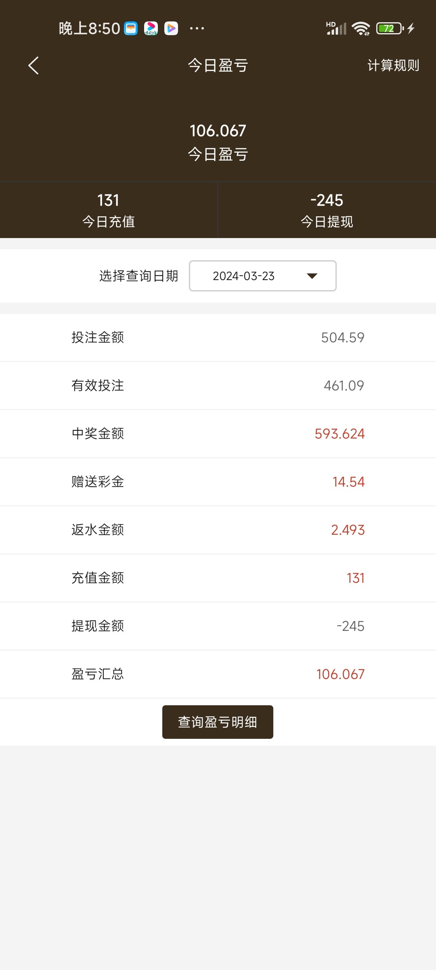This screenshot has width=436, height=970.
Task: Tap the Wi-Fi status icon
Action: pyautogui.click(x=361, y=28)
